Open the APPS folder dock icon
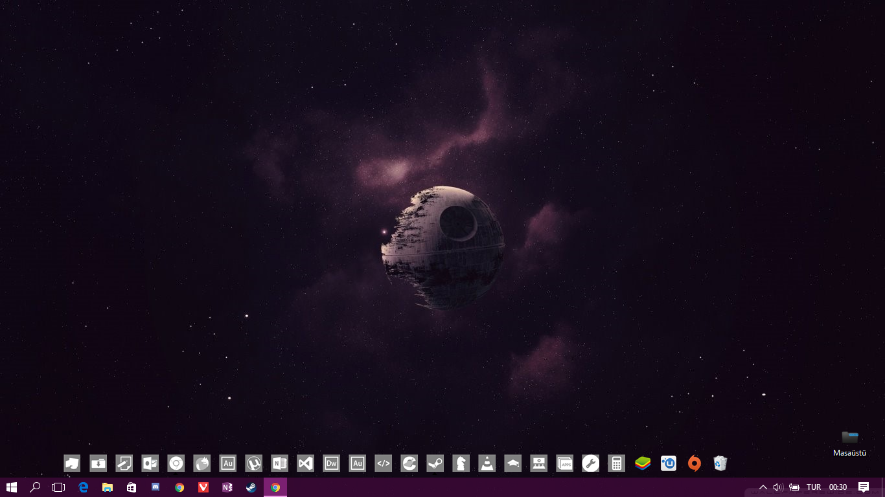This screenshot has height=497, width=885. point(564,463)
